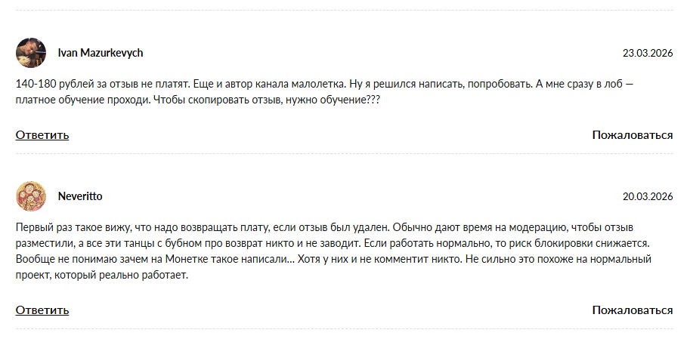The width and height of the screenshot is (687, 339).
Task: Report Ivan Mazurkevych's comment via Пожаловаться
Action: tap(632, 135)
